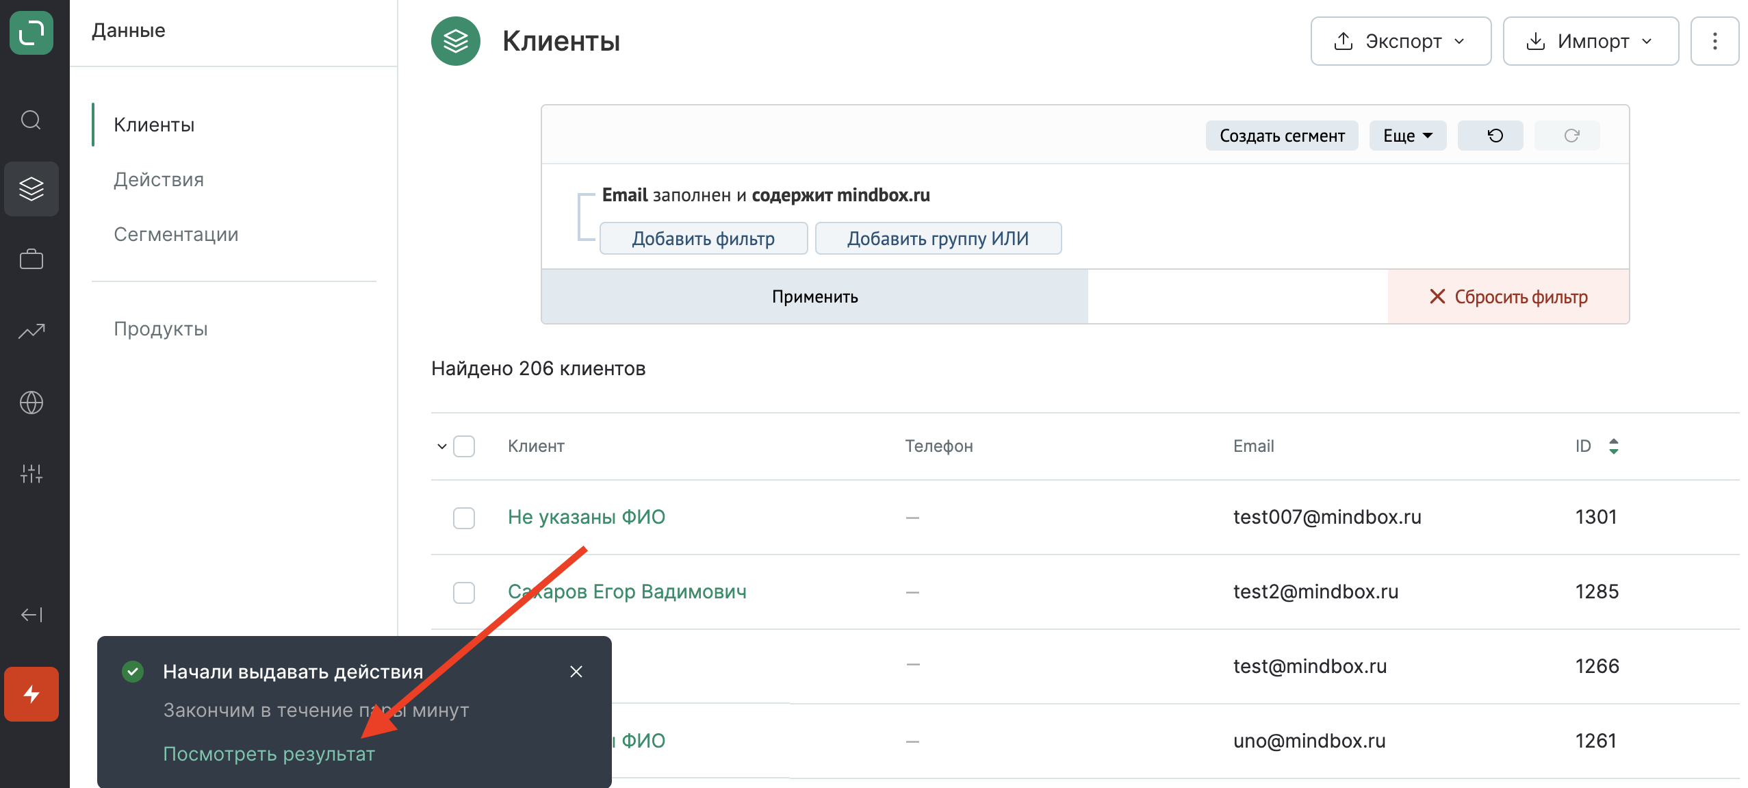Screen dimensions: 1748x788
Task: Click the Найдено 206 клиентов text
Action: [x=539, y=368]
